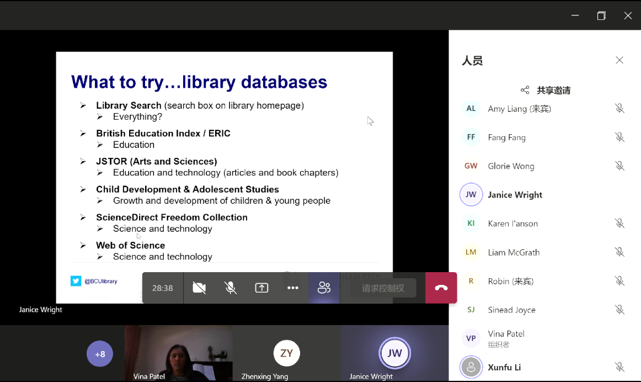
Task: Click Liam McGrath's name in participants list
Action: (x=514, y=252)
